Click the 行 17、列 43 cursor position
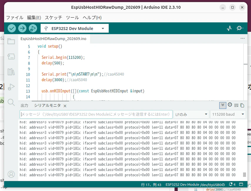 tap(151, 185)
